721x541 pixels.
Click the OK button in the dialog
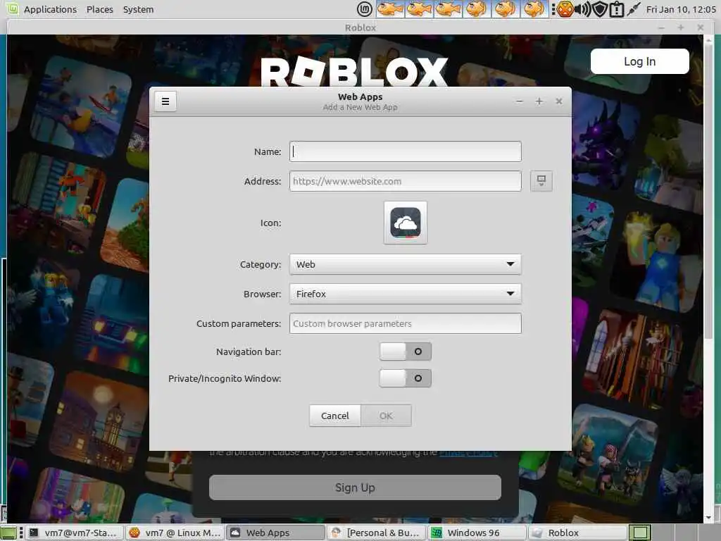386,416
